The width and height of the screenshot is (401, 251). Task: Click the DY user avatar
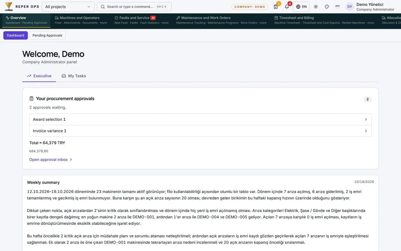(350, 7)
